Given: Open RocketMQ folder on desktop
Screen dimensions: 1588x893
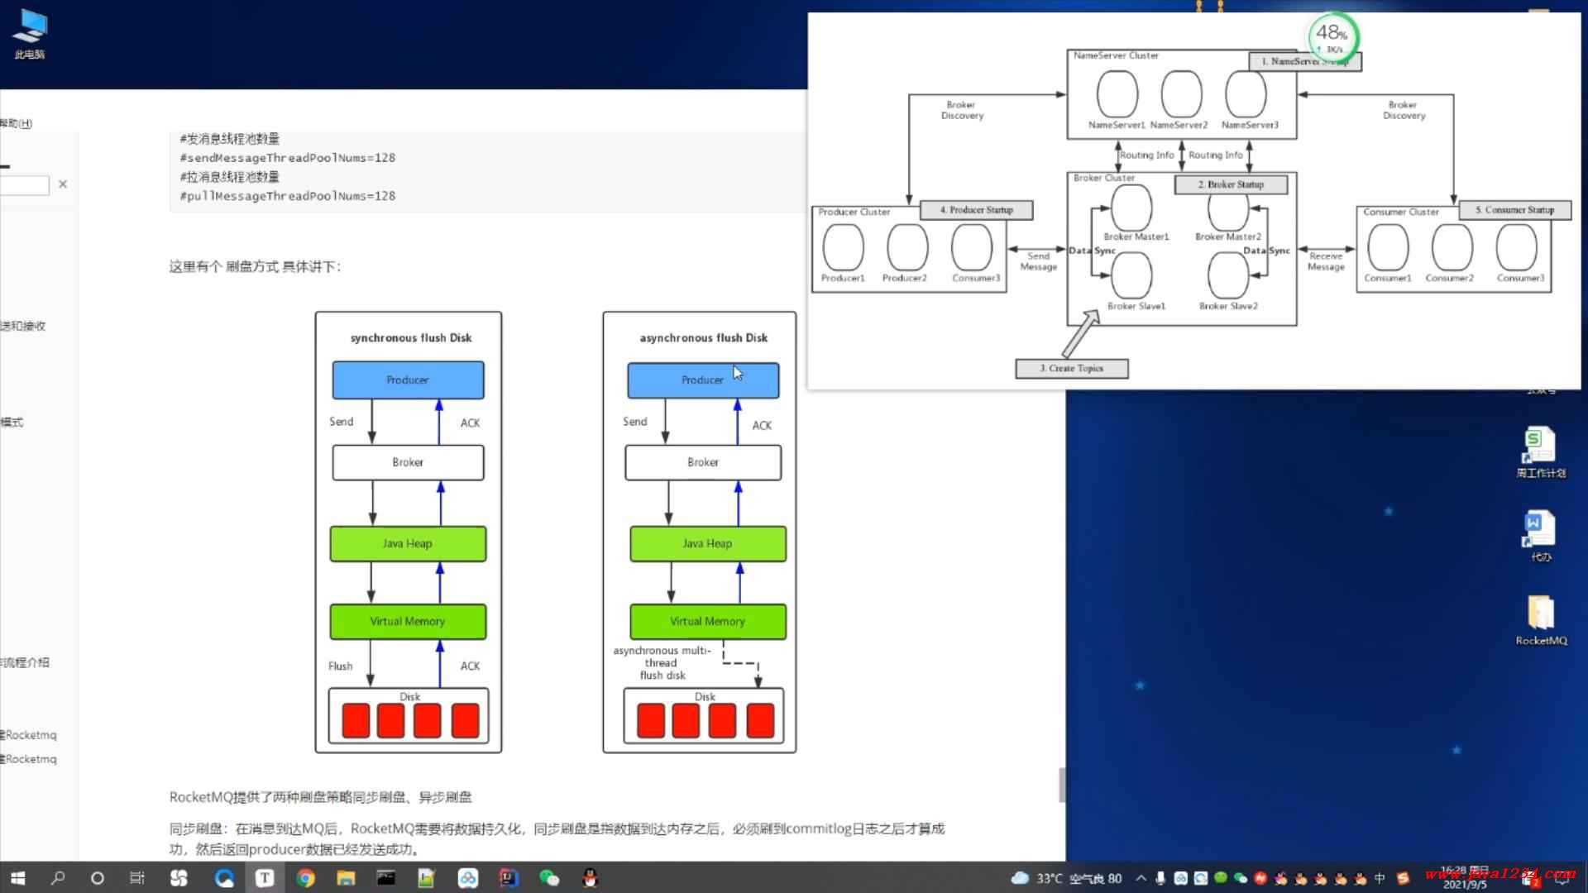Looking at the screenshot, I should [x=1540, y=620].
